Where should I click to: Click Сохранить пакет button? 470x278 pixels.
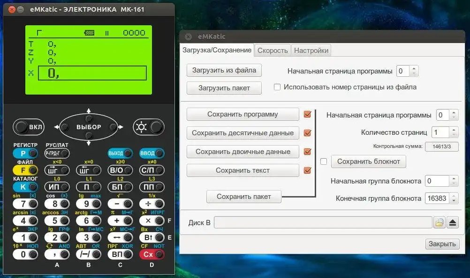point(244,197)
